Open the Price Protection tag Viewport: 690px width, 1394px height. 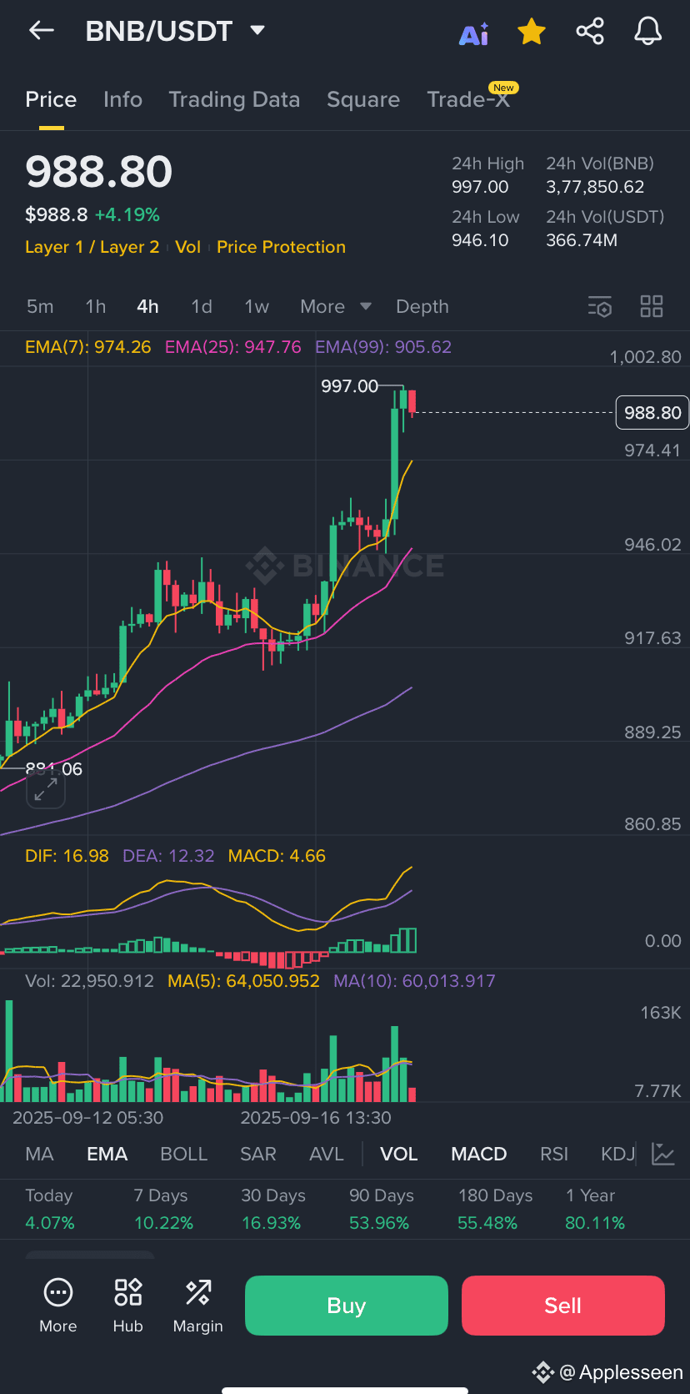coord(281,247)
